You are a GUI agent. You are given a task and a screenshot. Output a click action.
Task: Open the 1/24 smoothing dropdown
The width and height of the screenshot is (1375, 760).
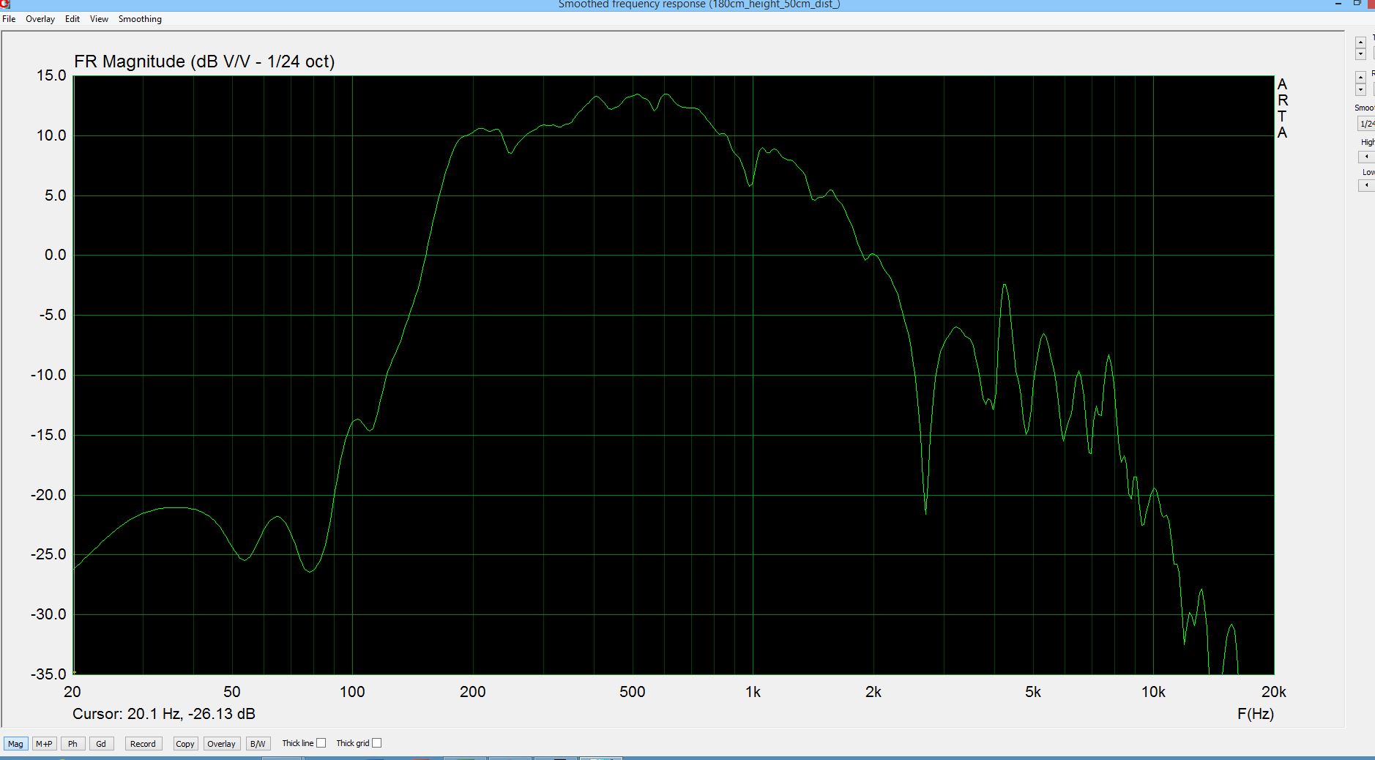(x=1366, y=124)
